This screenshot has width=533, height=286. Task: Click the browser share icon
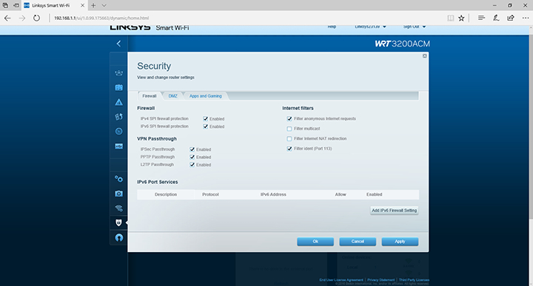(511, 18)
